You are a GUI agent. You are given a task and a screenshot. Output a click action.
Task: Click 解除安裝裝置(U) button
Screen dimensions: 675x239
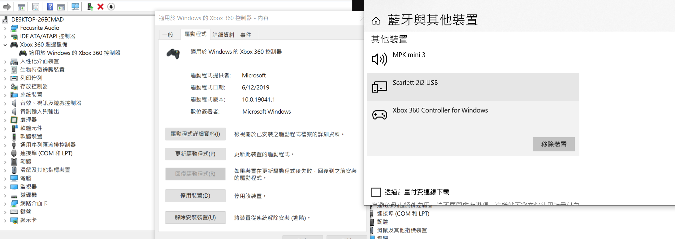coord(195,217)
